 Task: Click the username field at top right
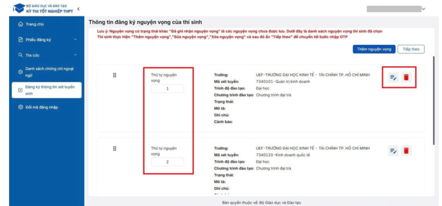[x=394, y=9]
